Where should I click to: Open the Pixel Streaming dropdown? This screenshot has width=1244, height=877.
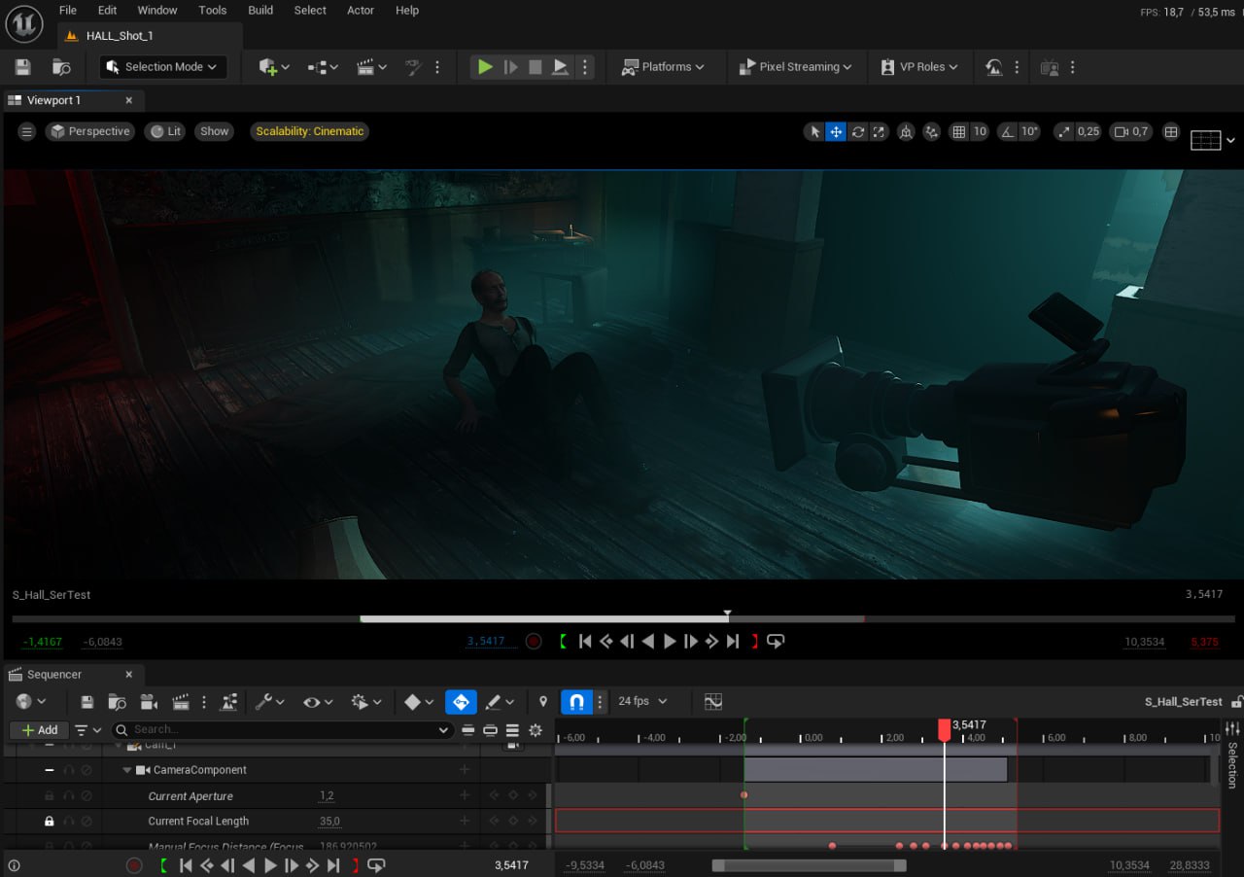[x=795, y=67]
